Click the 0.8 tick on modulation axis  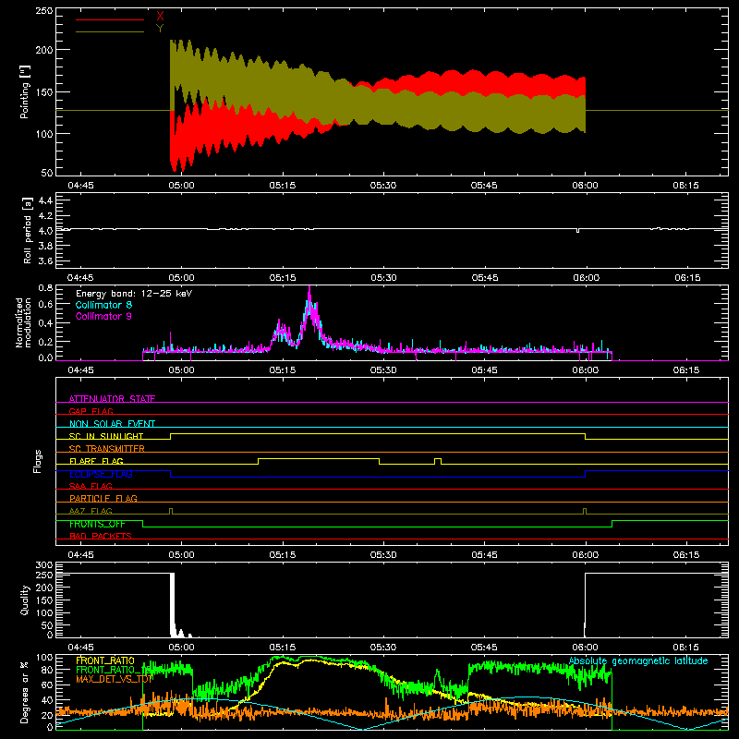45,287
